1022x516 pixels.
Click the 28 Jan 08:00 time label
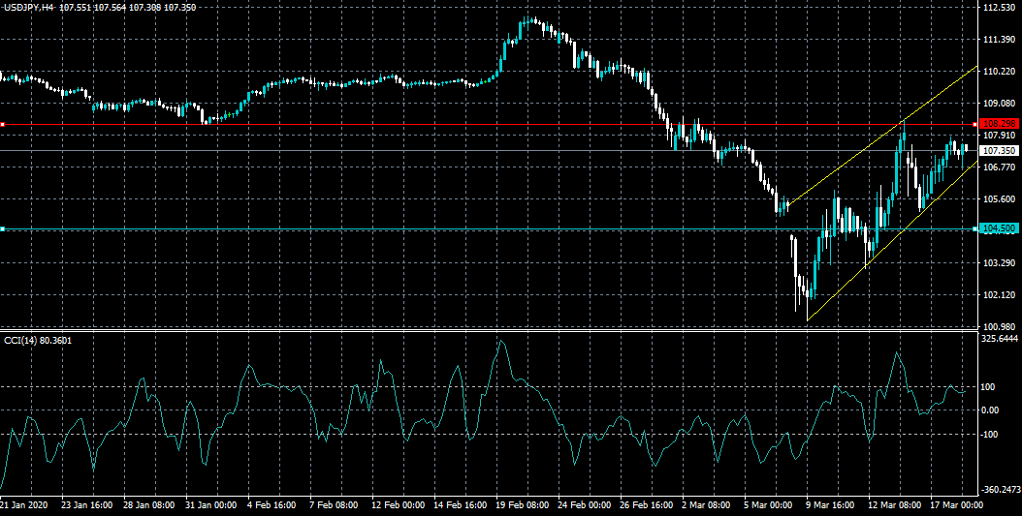click(149, 505)
